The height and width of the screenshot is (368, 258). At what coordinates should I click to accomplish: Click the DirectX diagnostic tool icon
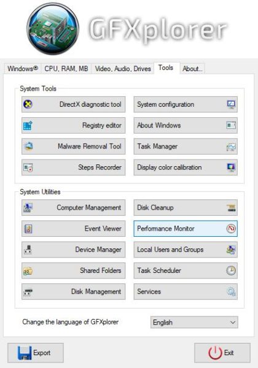(28, 104)
